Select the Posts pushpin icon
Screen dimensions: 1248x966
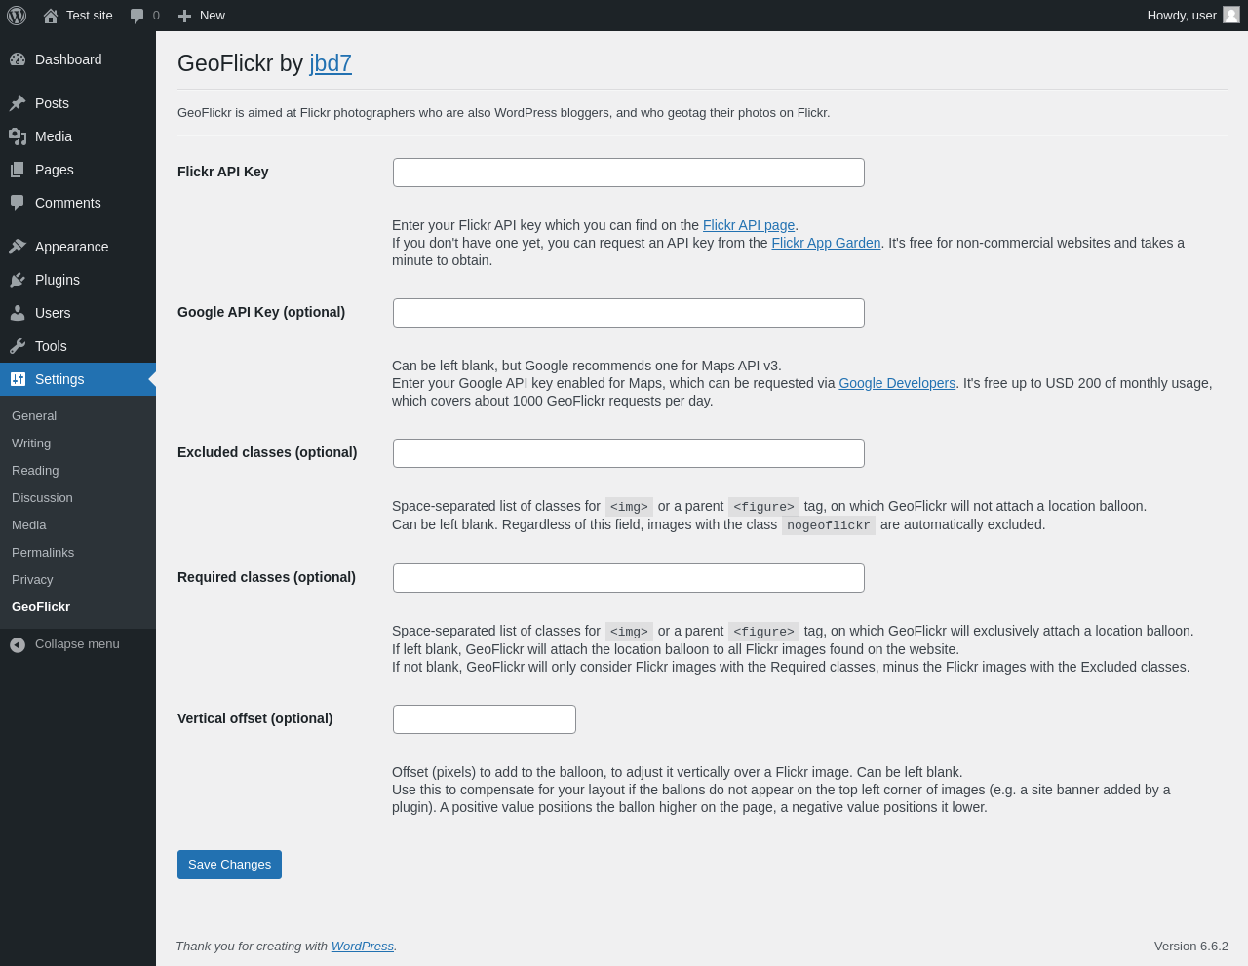click(x=18, y=103)
